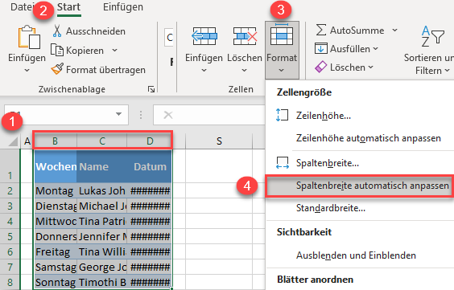Screen dimensions: 454x290
Task: Choose Spaltenbreite... from the menu
Action: [360, 163]
